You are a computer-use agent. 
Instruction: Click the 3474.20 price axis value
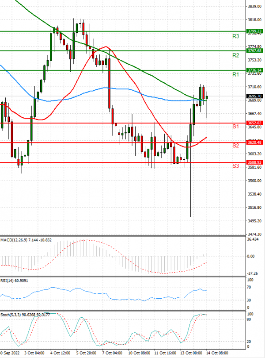254,234
